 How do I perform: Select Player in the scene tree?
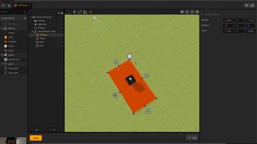43,38
